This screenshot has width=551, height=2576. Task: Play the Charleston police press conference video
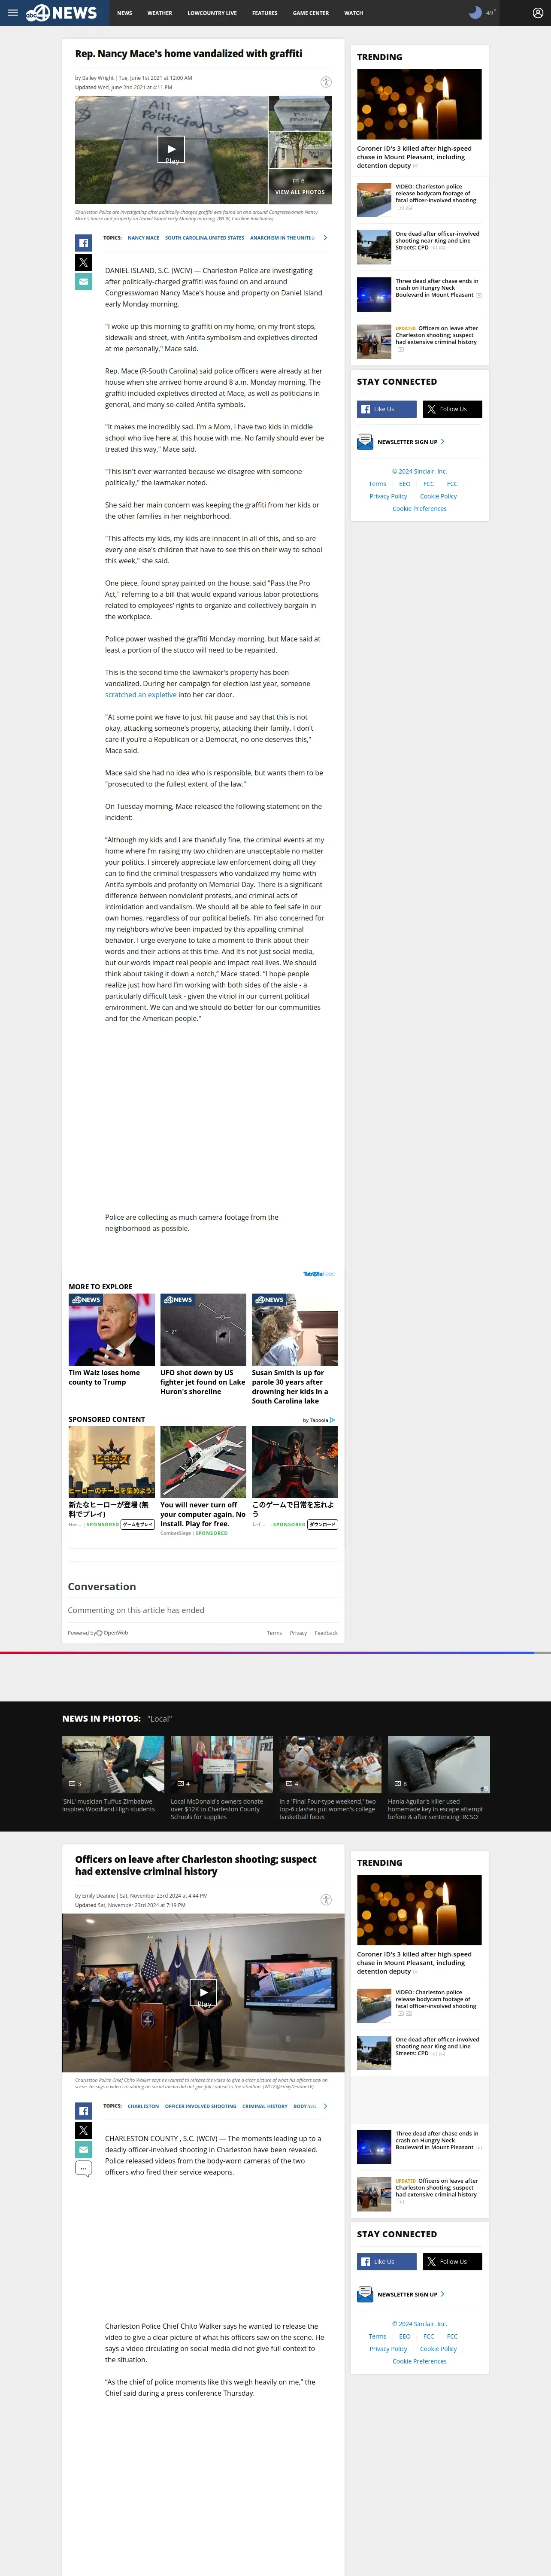pos(203,1993)
